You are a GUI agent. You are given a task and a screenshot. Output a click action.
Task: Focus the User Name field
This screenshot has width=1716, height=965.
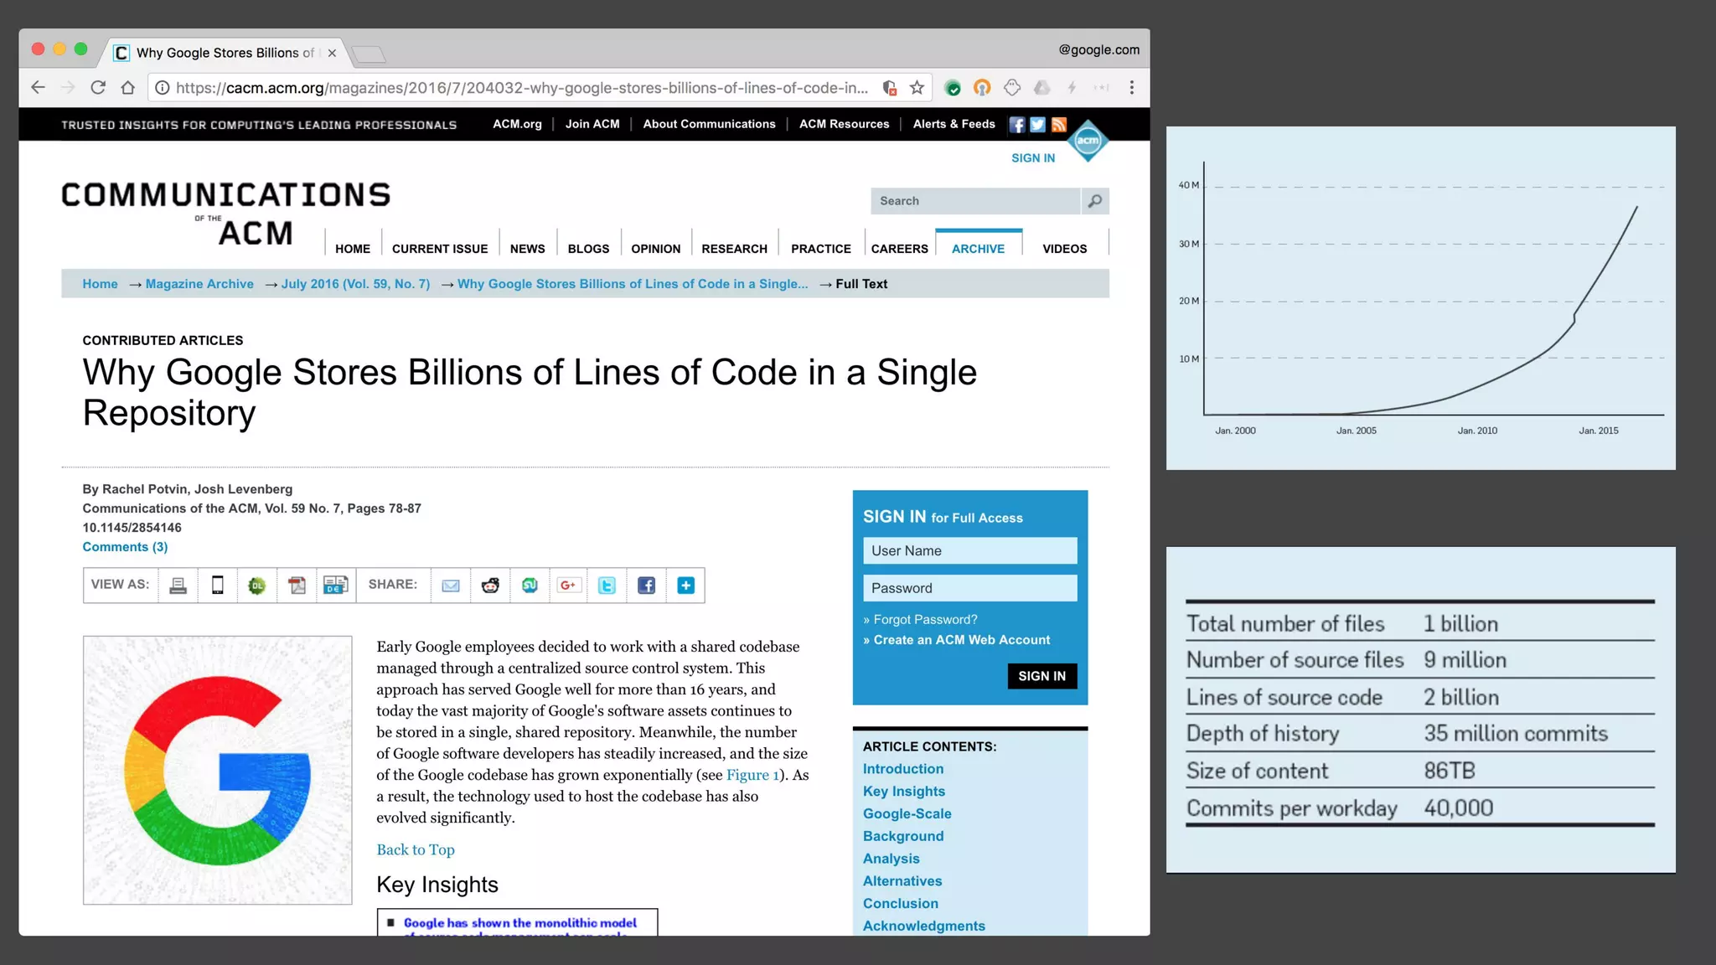[969, 550]
